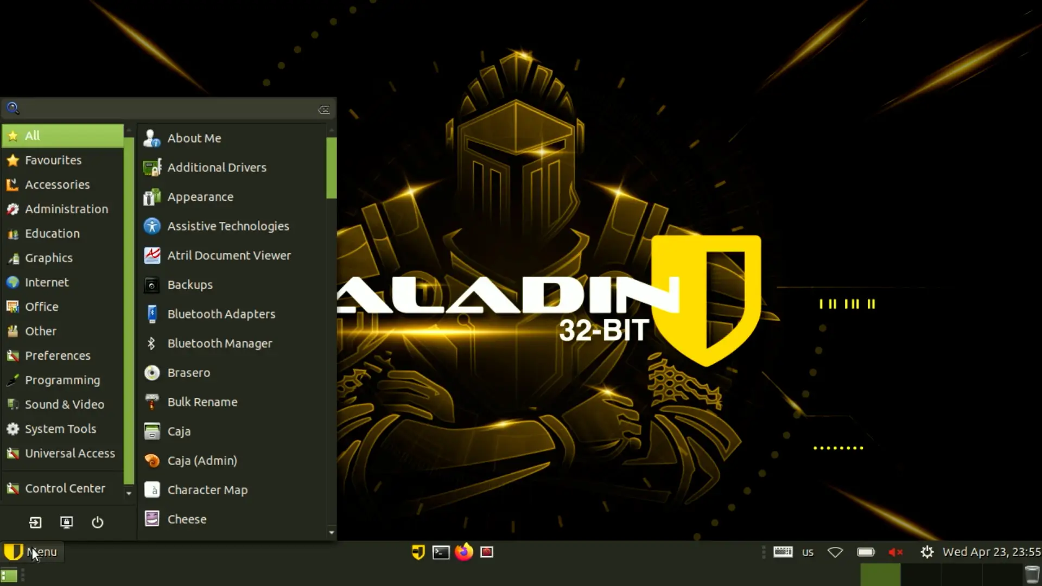Select the Administration category

(62, 209)
